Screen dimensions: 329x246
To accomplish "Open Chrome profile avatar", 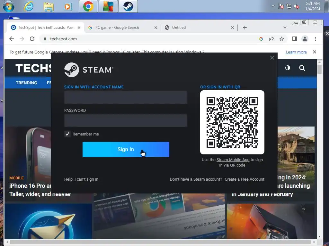I will [x=305, y=39].
